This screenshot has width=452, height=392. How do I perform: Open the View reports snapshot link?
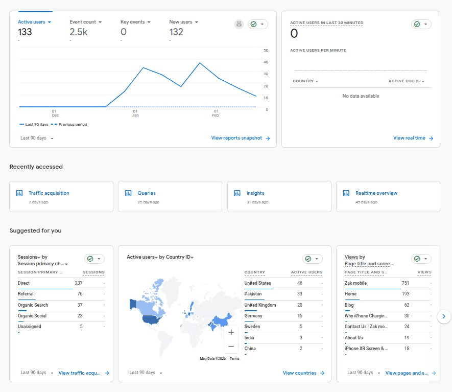(240, 138)
